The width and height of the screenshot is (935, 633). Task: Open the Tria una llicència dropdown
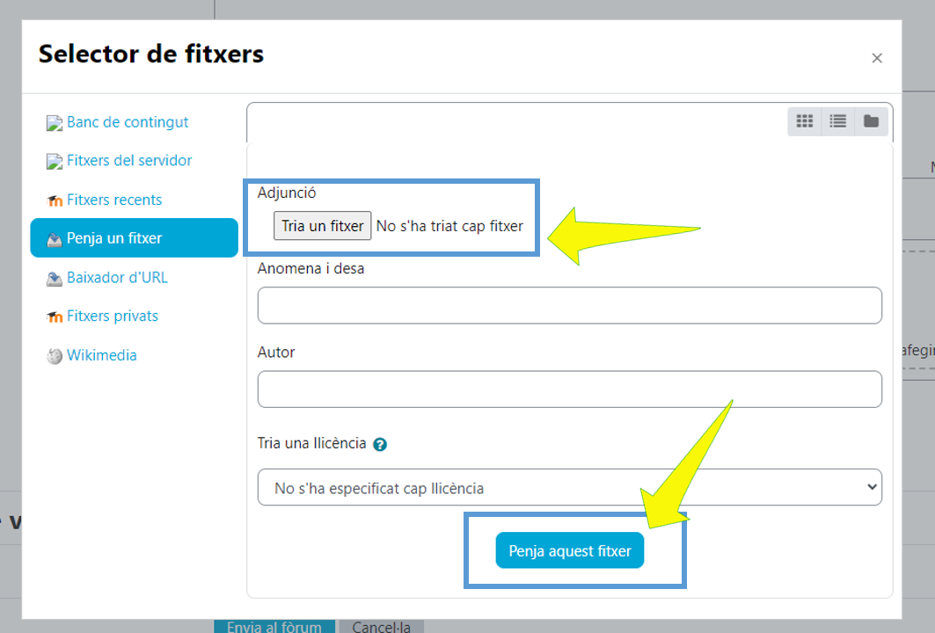click(569, 487)
